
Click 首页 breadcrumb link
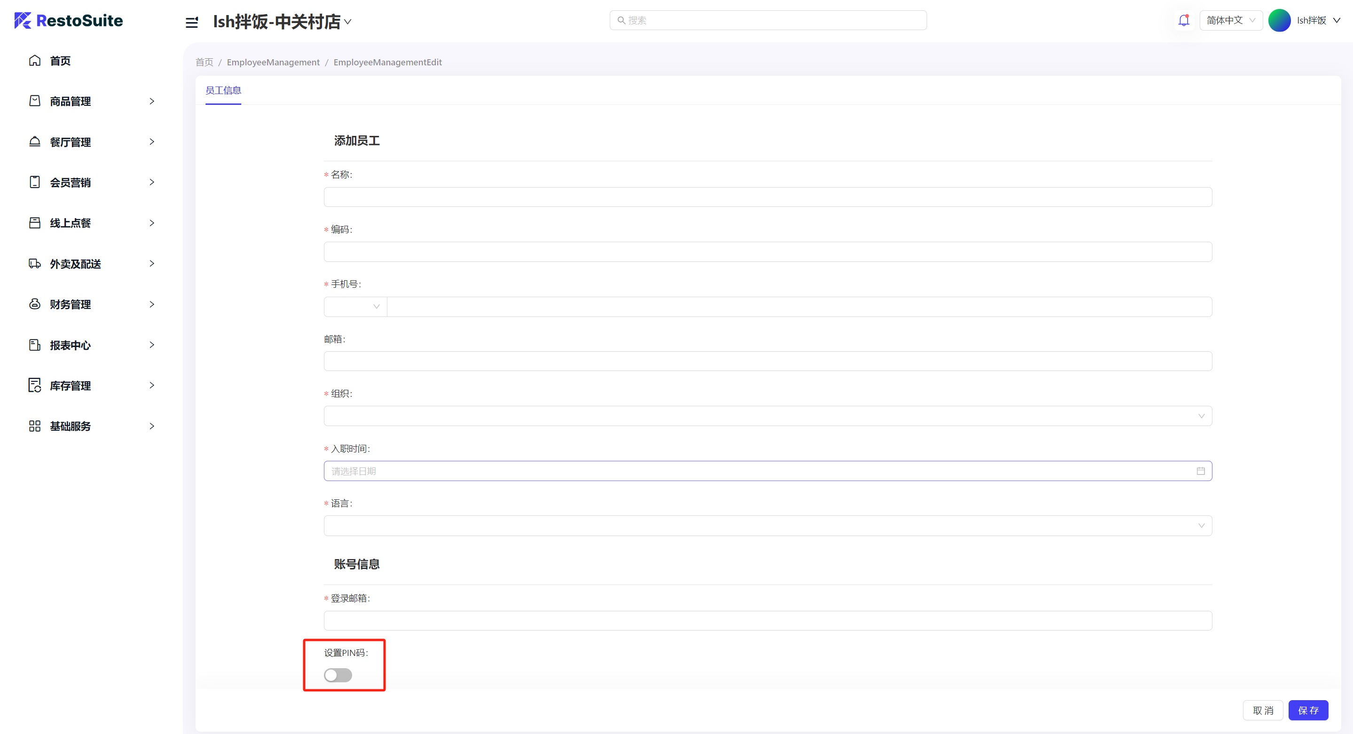205,62
